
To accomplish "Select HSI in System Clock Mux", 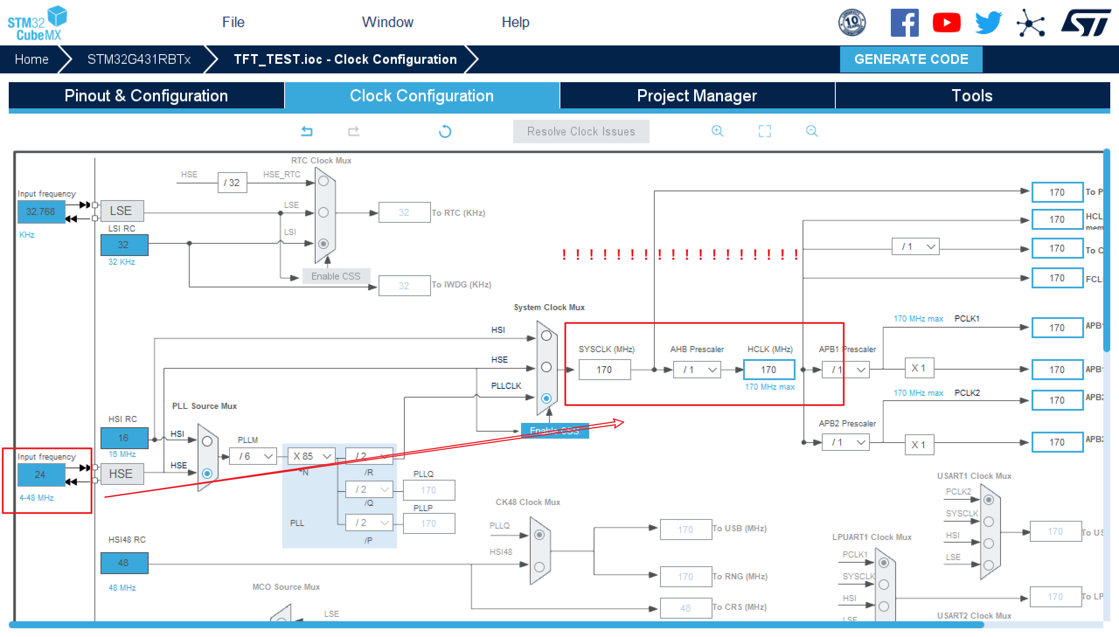I will [x=546, y=336].
